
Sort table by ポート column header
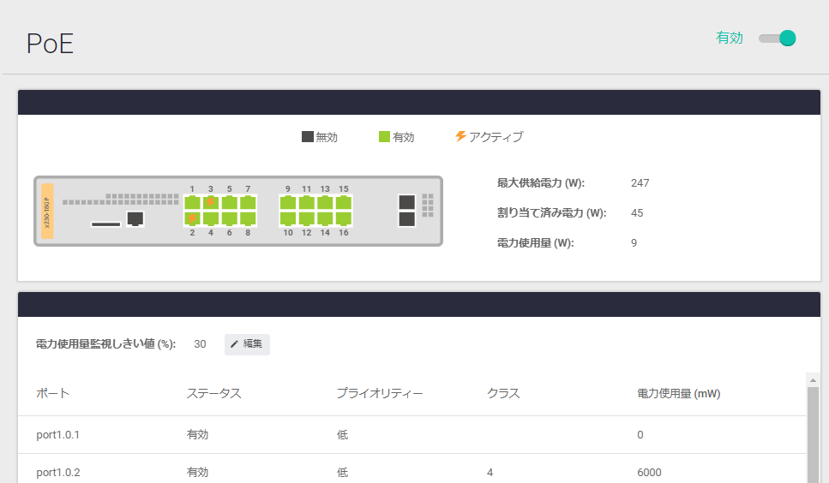[x=52, y=394]
